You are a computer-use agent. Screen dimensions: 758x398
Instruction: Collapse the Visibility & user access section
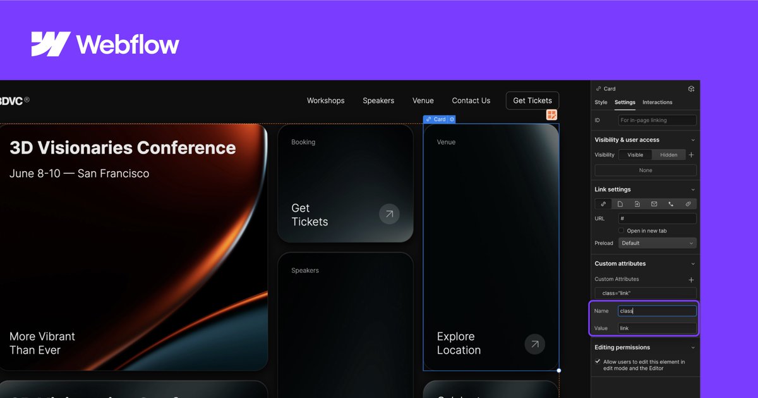pyautogui.click(x=693, y=140)
